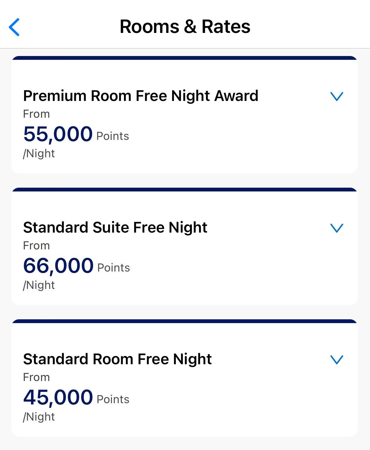Tap /Night under the 45,000 rate
The height and width of the screenshot is (450, 370).
39,417
